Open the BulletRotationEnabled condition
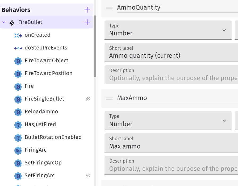238x186 pixels. coord(53,137)
